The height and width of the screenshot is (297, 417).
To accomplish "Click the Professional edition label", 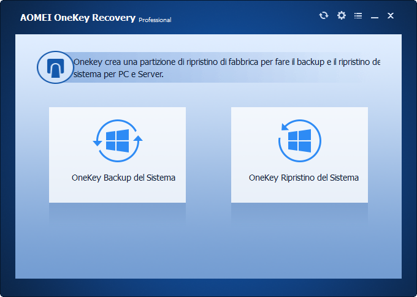I will click(x=155, y=20).
